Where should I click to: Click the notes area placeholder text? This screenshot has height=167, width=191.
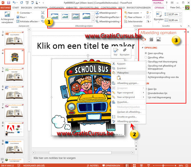55,158
